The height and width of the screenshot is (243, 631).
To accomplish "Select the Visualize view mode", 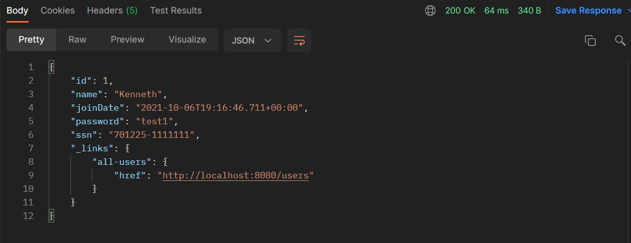I will [x=187, y=40].
